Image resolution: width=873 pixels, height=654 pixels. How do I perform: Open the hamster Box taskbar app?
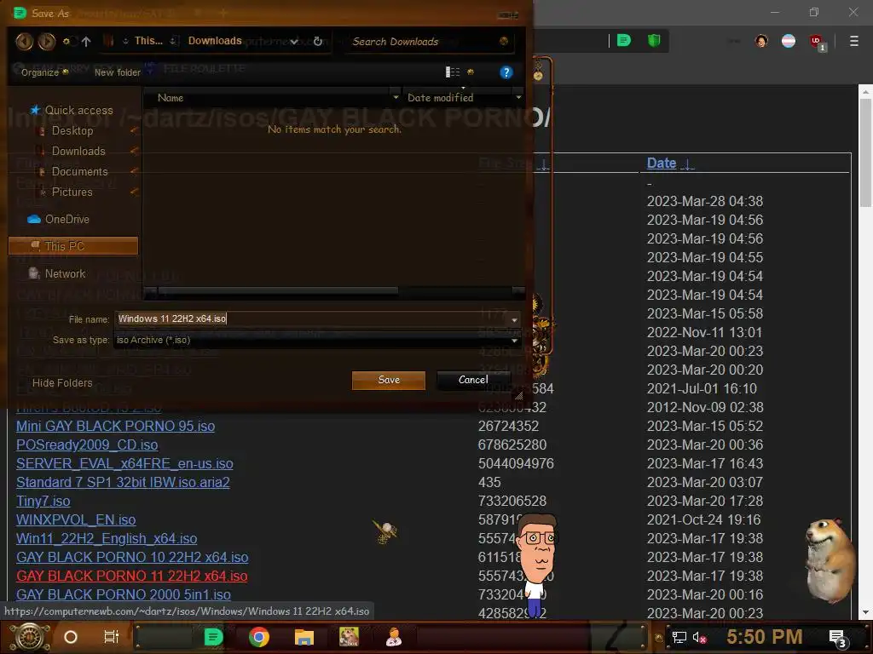(349, 637)
